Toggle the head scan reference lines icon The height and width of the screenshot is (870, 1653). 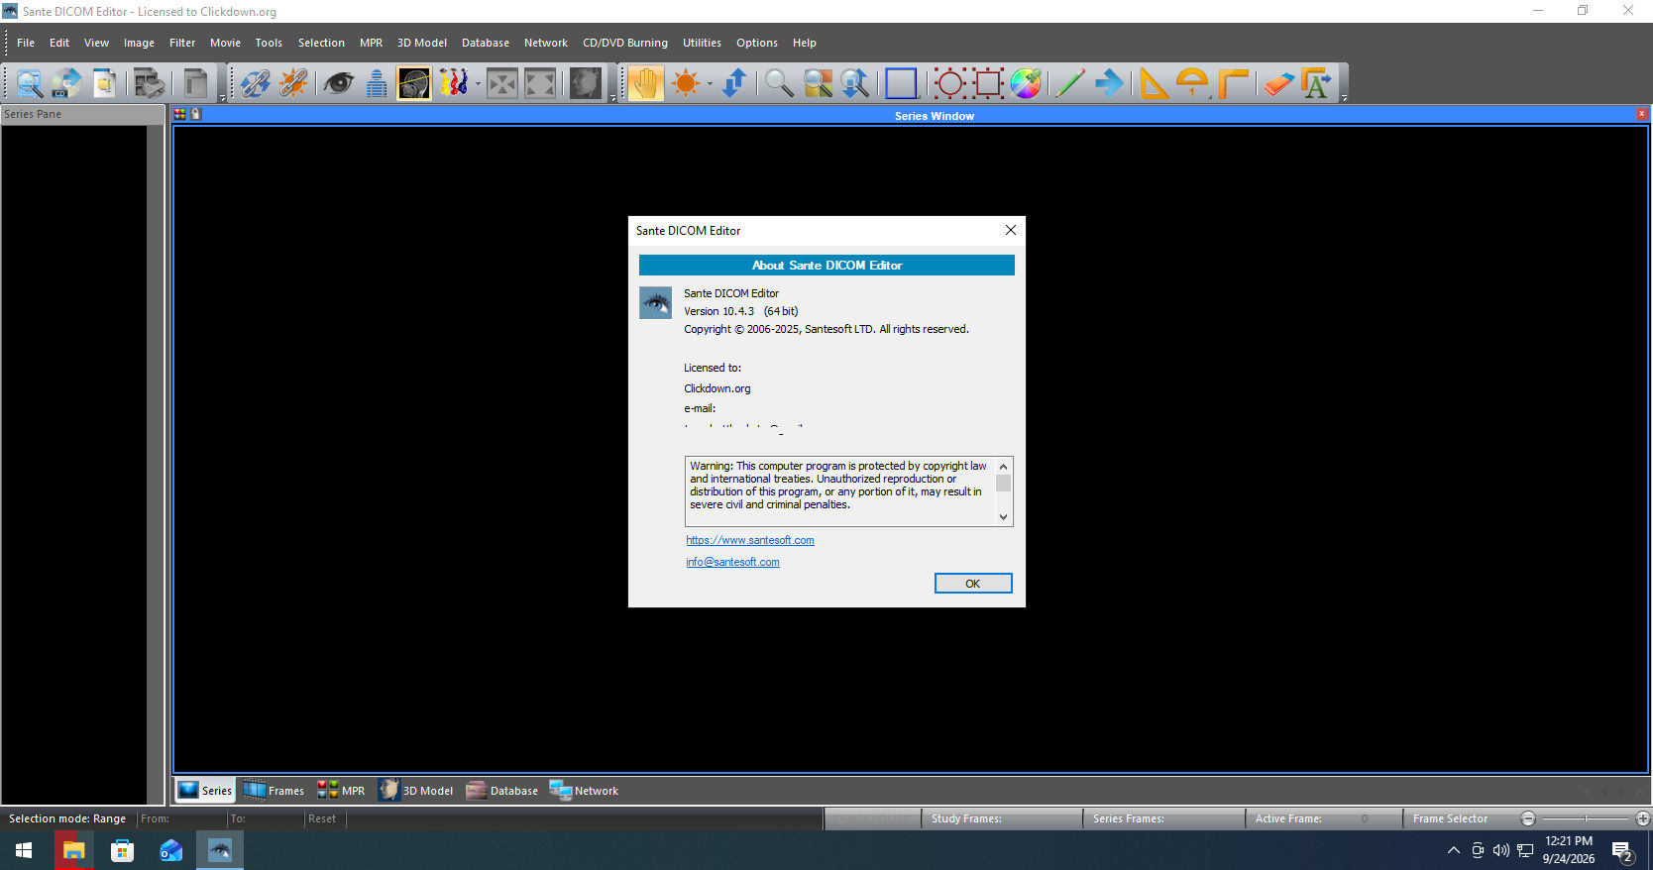(414, 83)
